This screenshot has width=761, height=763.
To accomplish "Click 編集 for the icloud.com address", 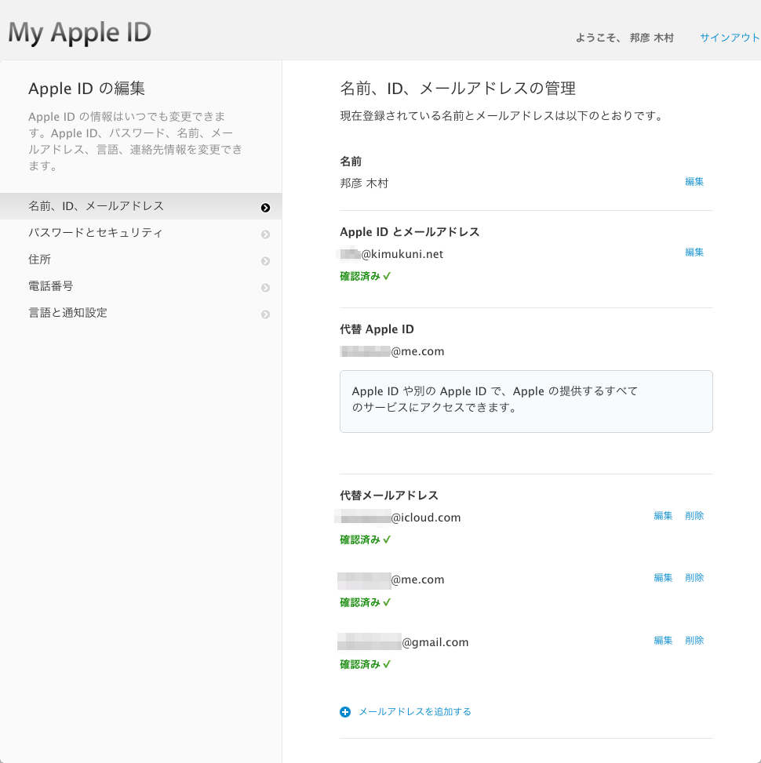I will [663, 516].
